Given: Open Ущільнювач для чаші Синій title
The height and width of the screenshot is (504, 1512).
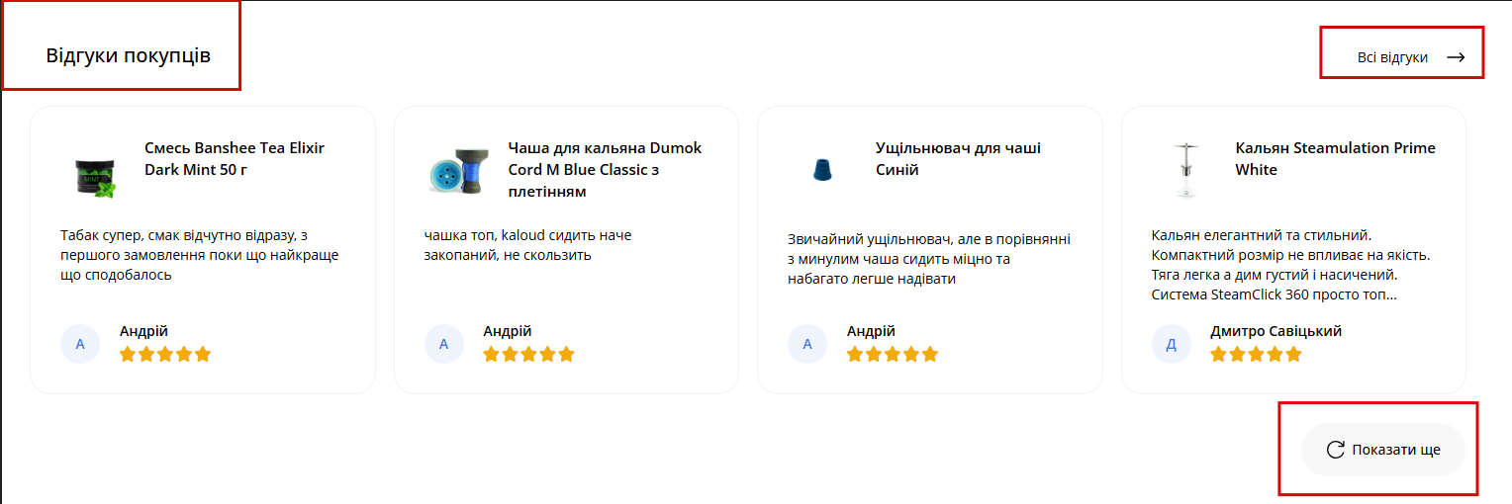Looking at the screenshot, I should tap(957, 159).
